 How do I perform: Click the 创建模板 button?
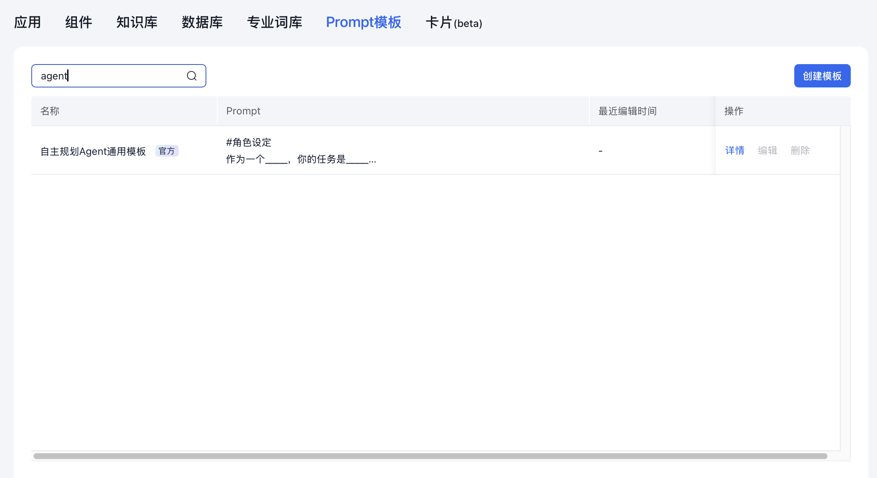click(822, 76)
